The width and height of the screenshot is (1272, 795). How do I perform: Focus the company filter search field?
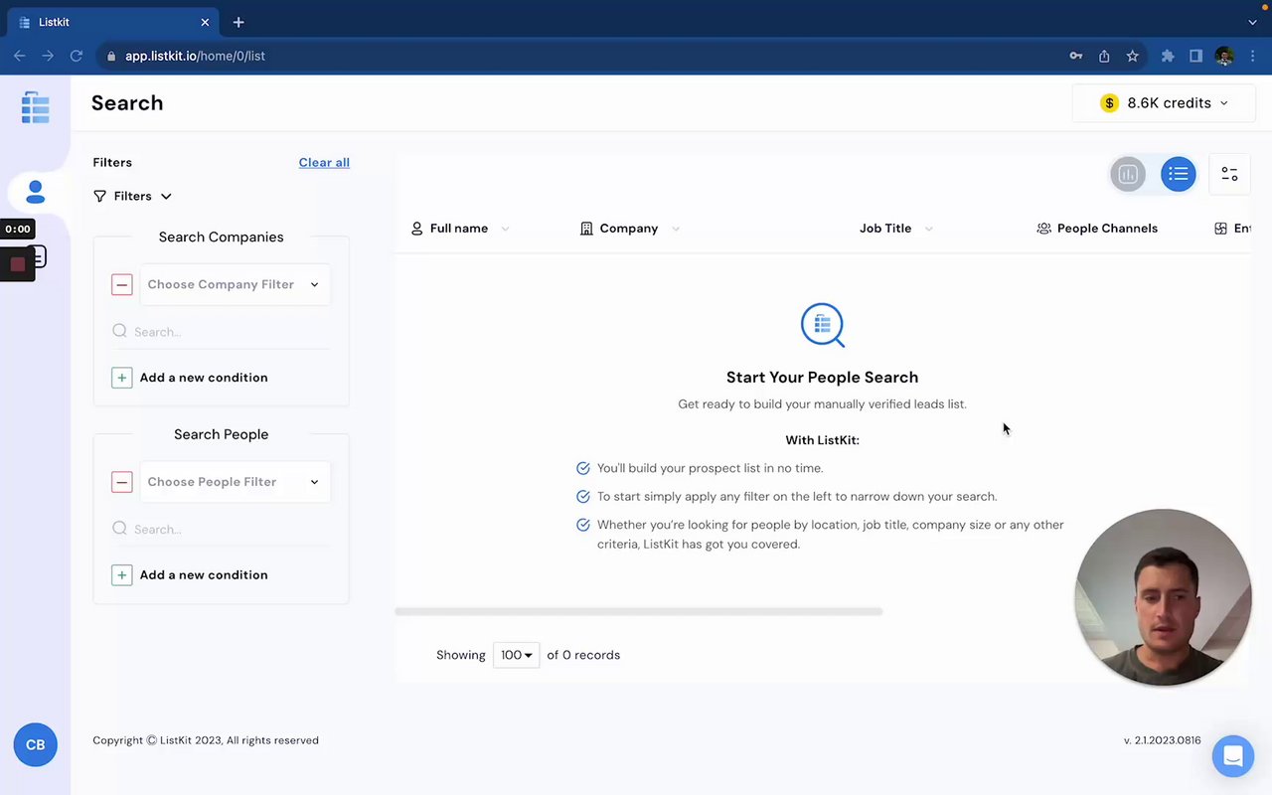(x=221, y=332)
